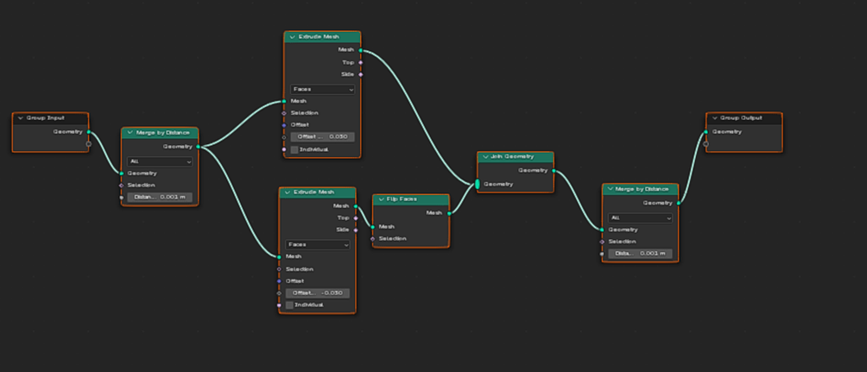Select the Group Output node header

click(x=748, y=117)
